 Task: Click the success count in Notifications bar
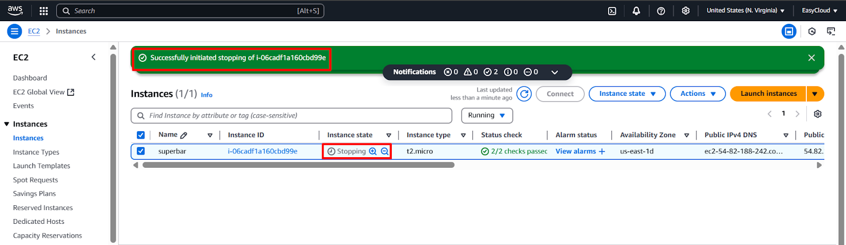tap(491, 72)
